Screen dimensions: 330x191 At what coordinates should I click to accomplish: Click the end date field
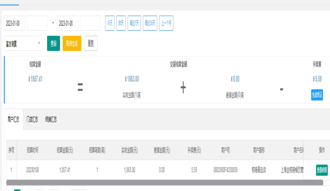tap(67, 23)
